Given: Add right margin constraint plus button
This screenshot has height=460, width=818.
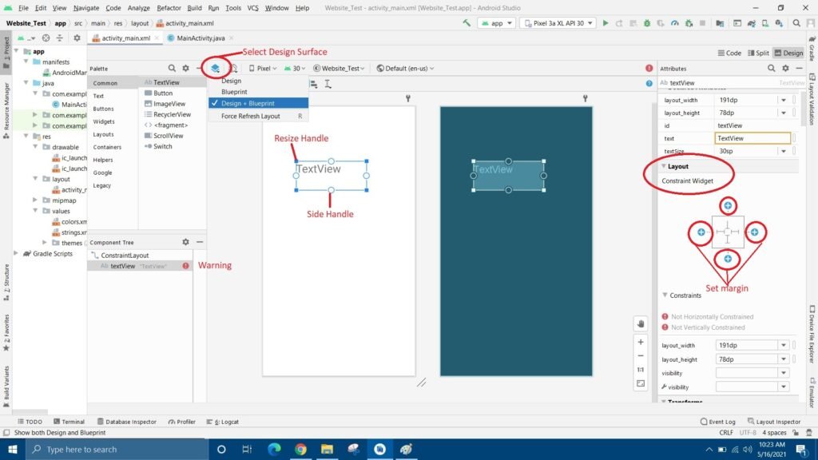Looking at the screenshot, I should click(x=754, y=232).
